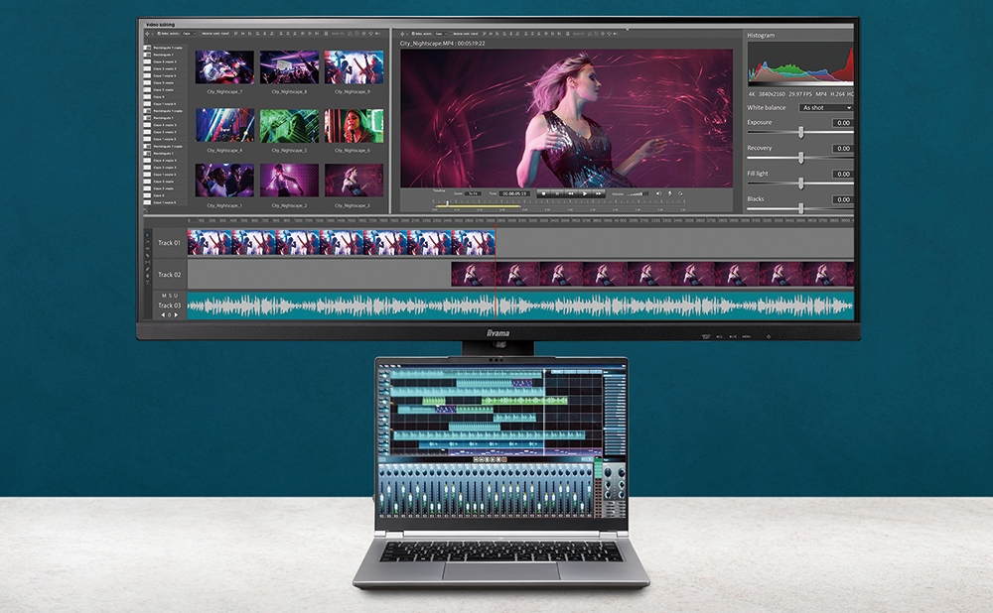Open the layer dropdown in the preview toolbar

click(x=442, y=33)
